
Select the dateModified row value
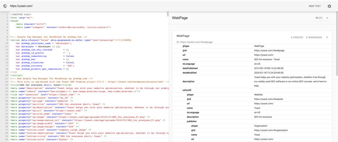coord(269,73)
